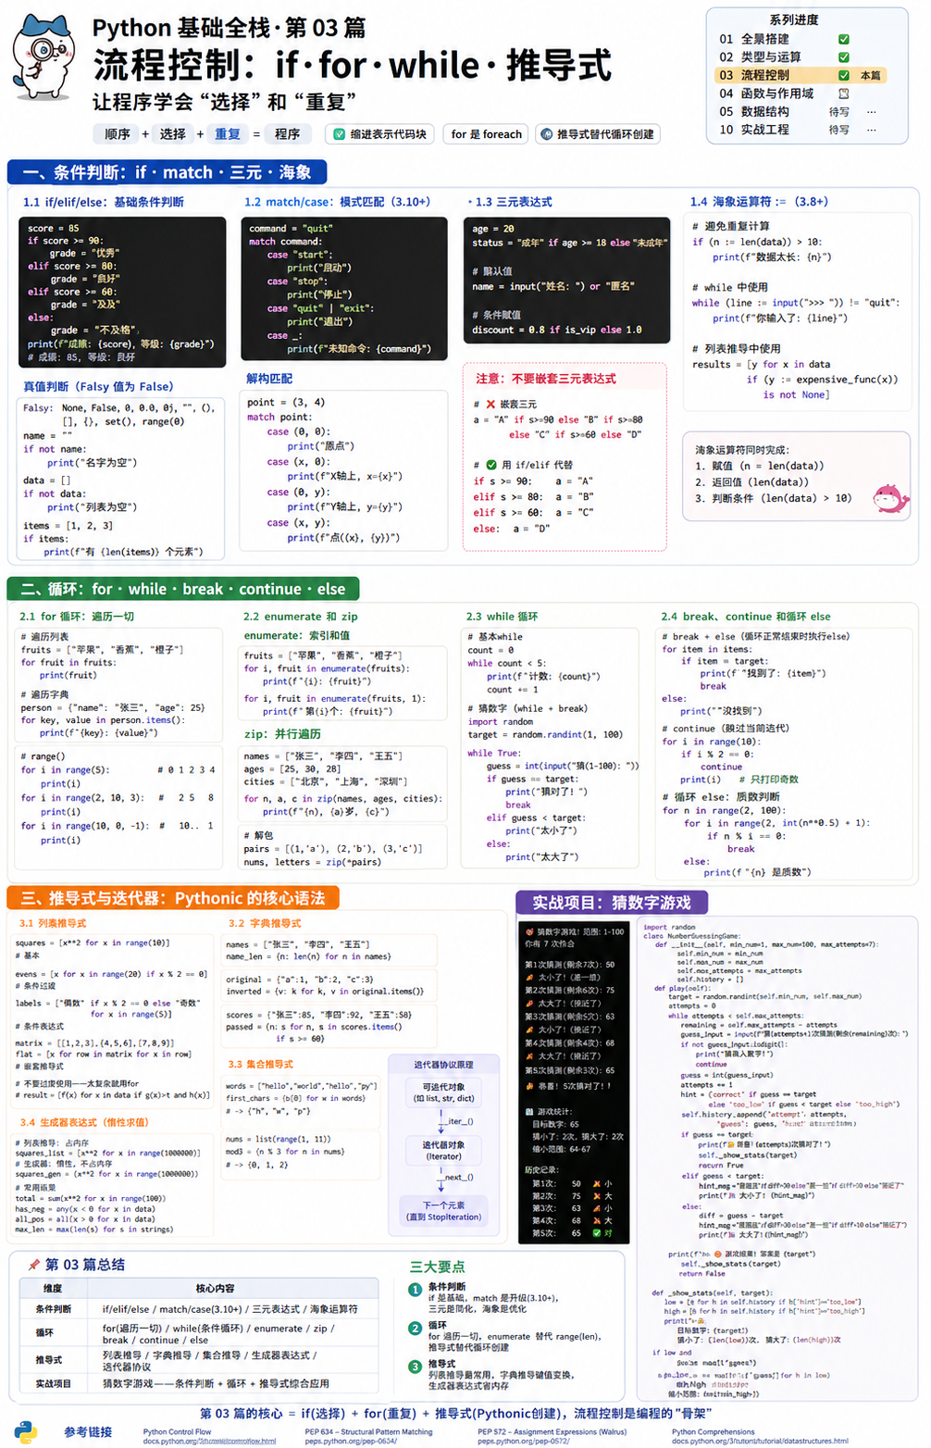Toggle the green check for 03 流程控制

pos(843,75)
